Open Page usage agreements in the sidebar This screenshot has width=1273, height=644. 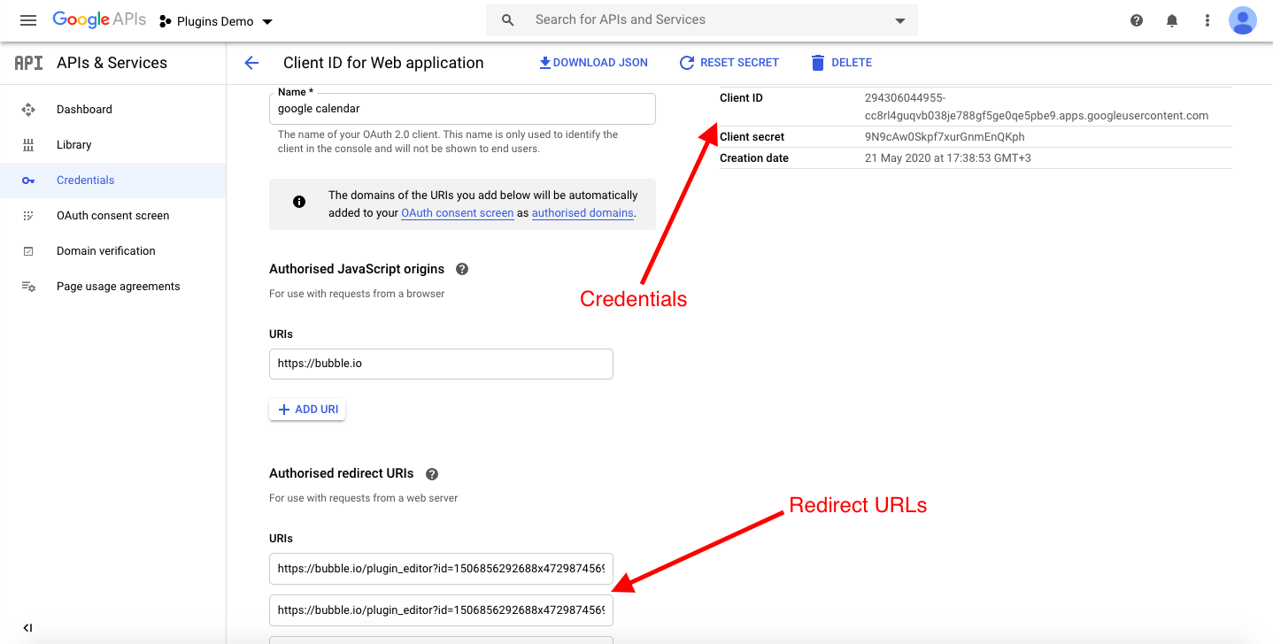(x=112, y=287)
